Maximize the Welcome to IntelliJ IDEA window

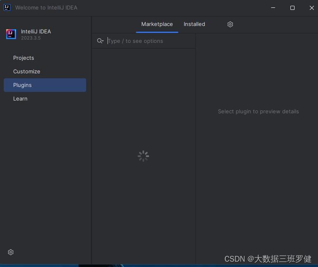click(292, 8)
